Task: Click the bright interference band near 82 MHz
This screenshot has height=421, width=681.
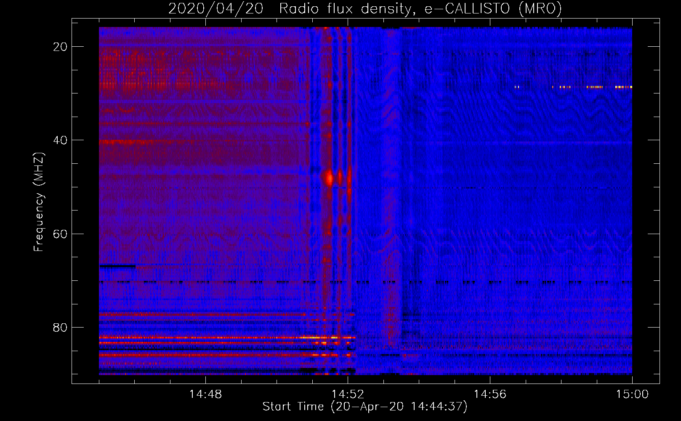Action: point(227,337)
